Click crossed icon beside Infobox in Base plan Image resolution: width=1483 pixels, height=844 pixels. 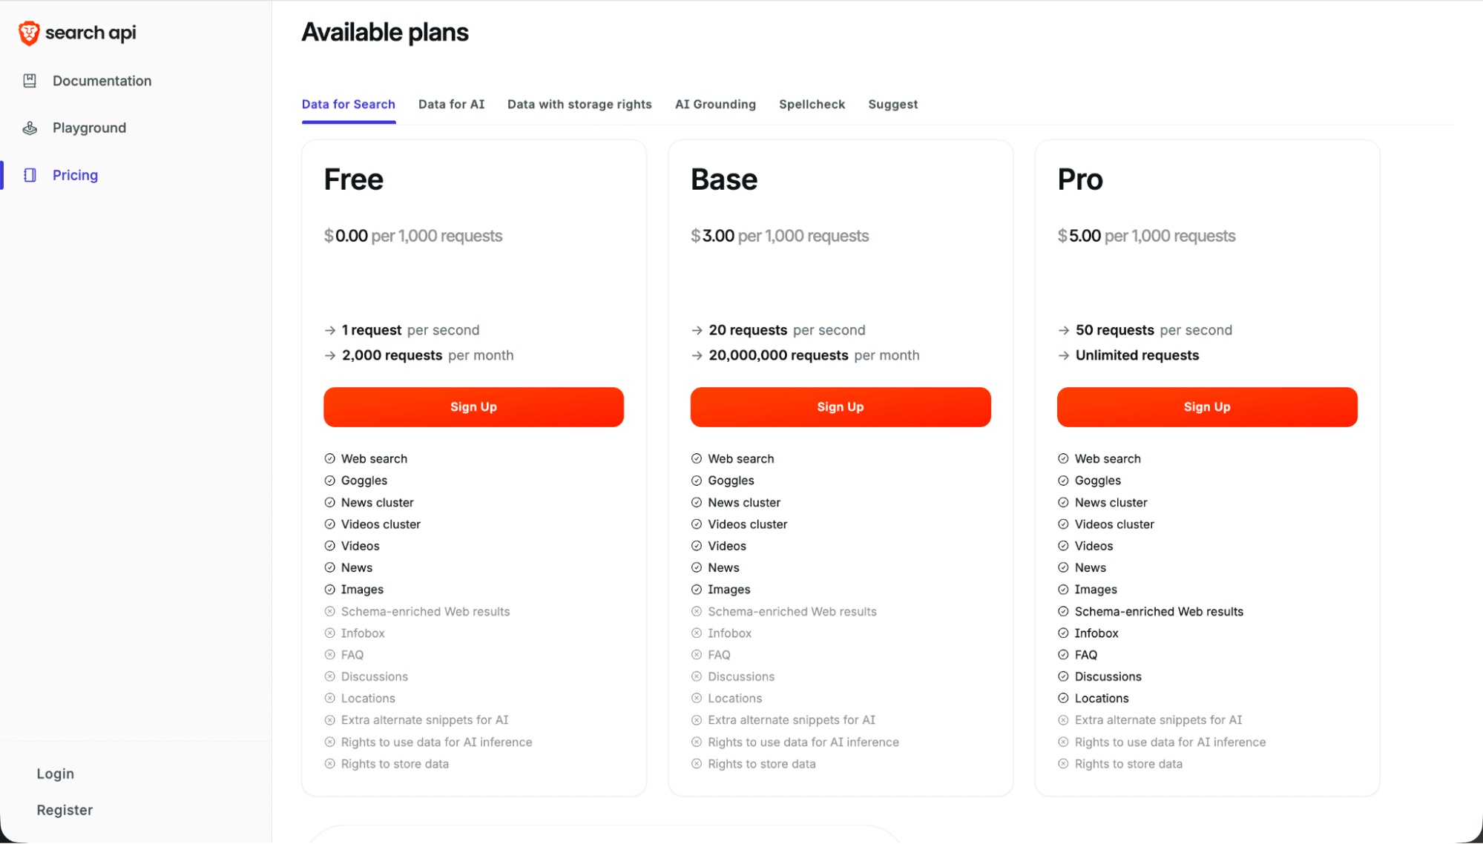click(x=697, y=633)
